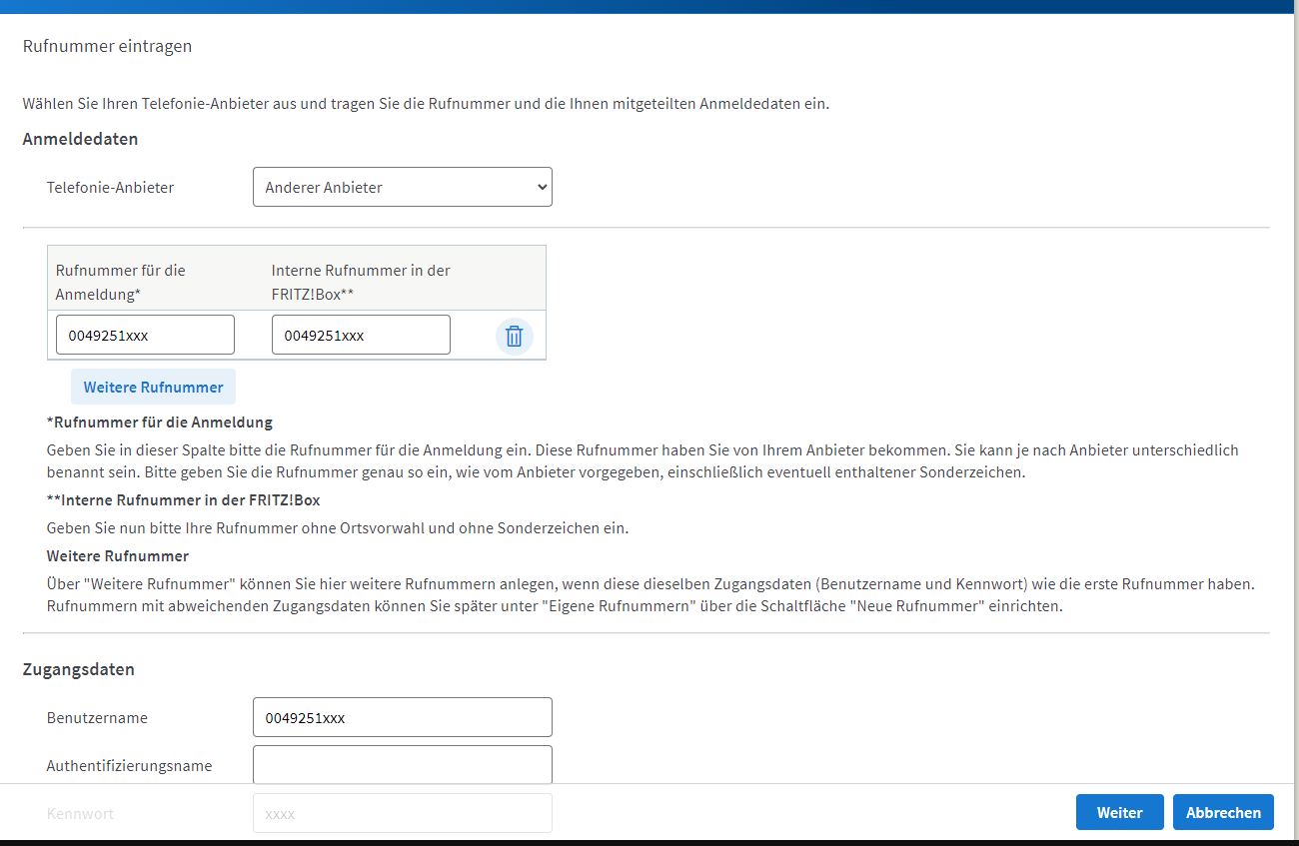Click the Telefonie-Anbieter label

pos(110,187)
